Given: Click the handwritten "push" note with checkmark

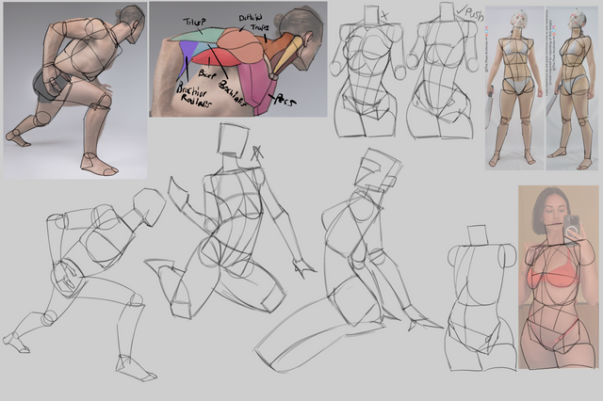Looking at the screenshot, I should coord(470,13).
